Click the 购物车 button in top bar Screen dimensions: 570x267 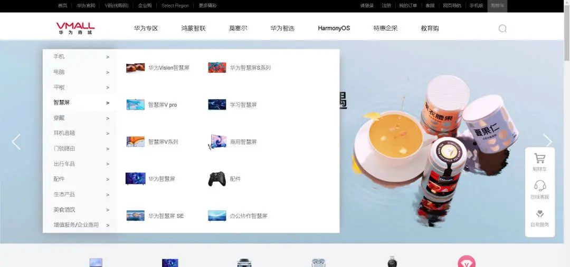pos(497,6)
